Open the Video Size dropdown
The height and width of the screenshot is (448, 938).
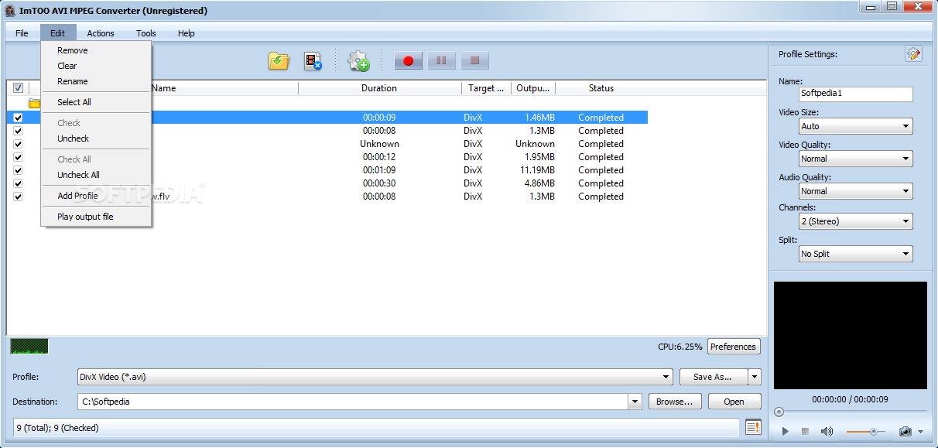[855, 126]
